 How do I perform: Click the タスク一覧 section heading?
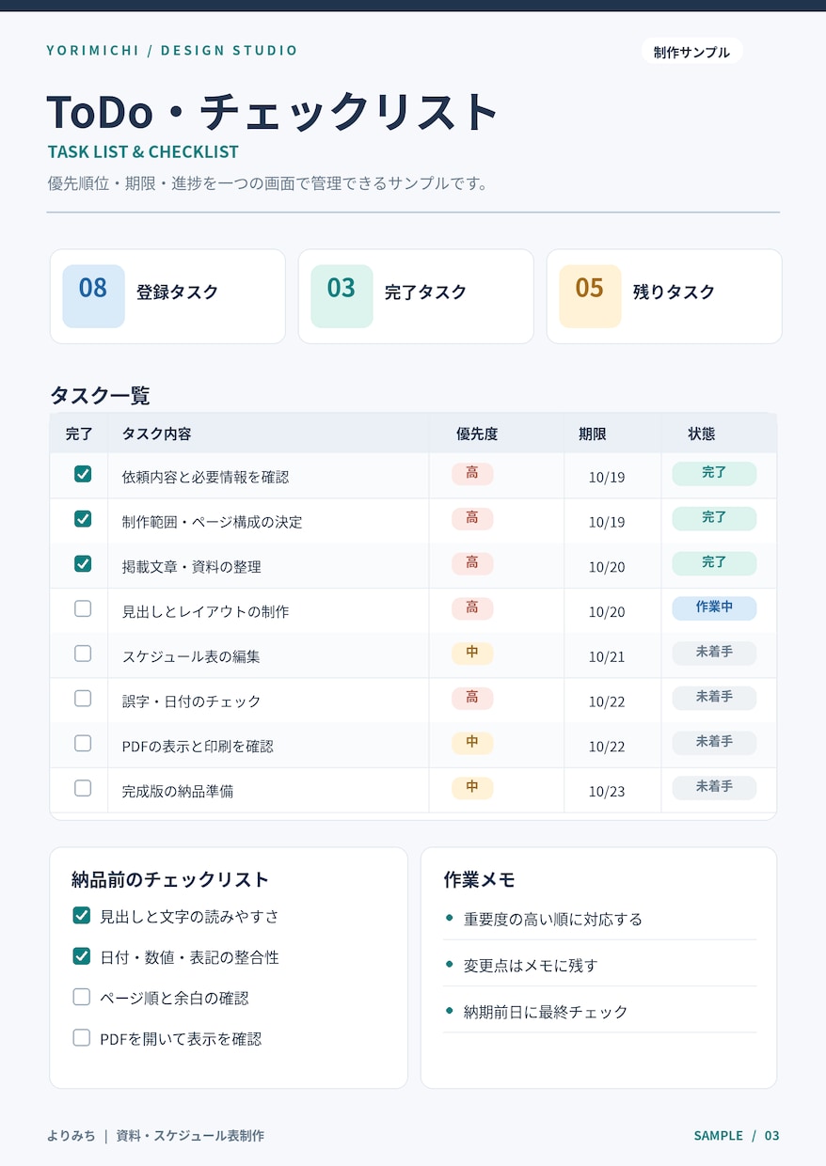(x=100, y=395)
